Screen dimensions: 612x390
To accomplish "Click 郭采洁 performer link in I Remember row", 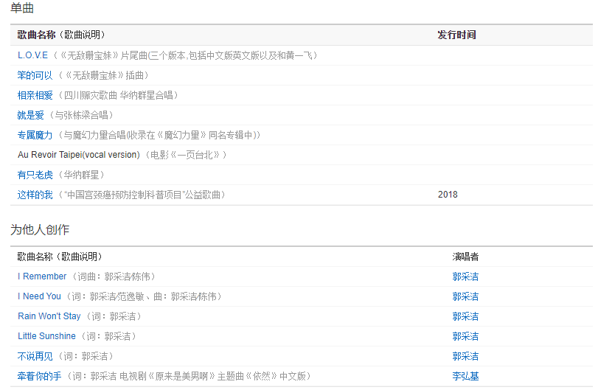I will point(465,276).
